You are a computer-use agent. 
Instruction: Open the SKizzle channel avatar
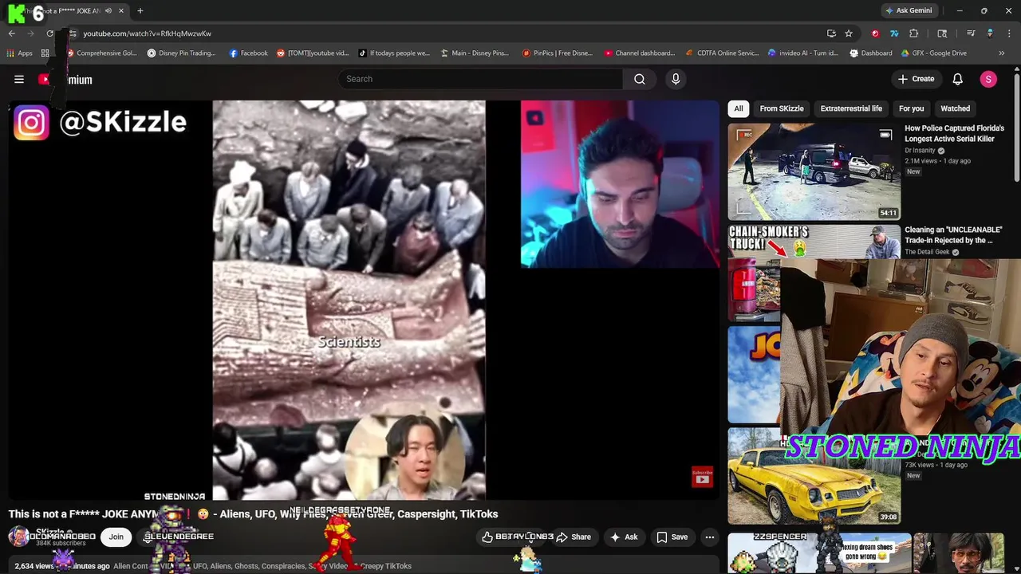point(18,537)
